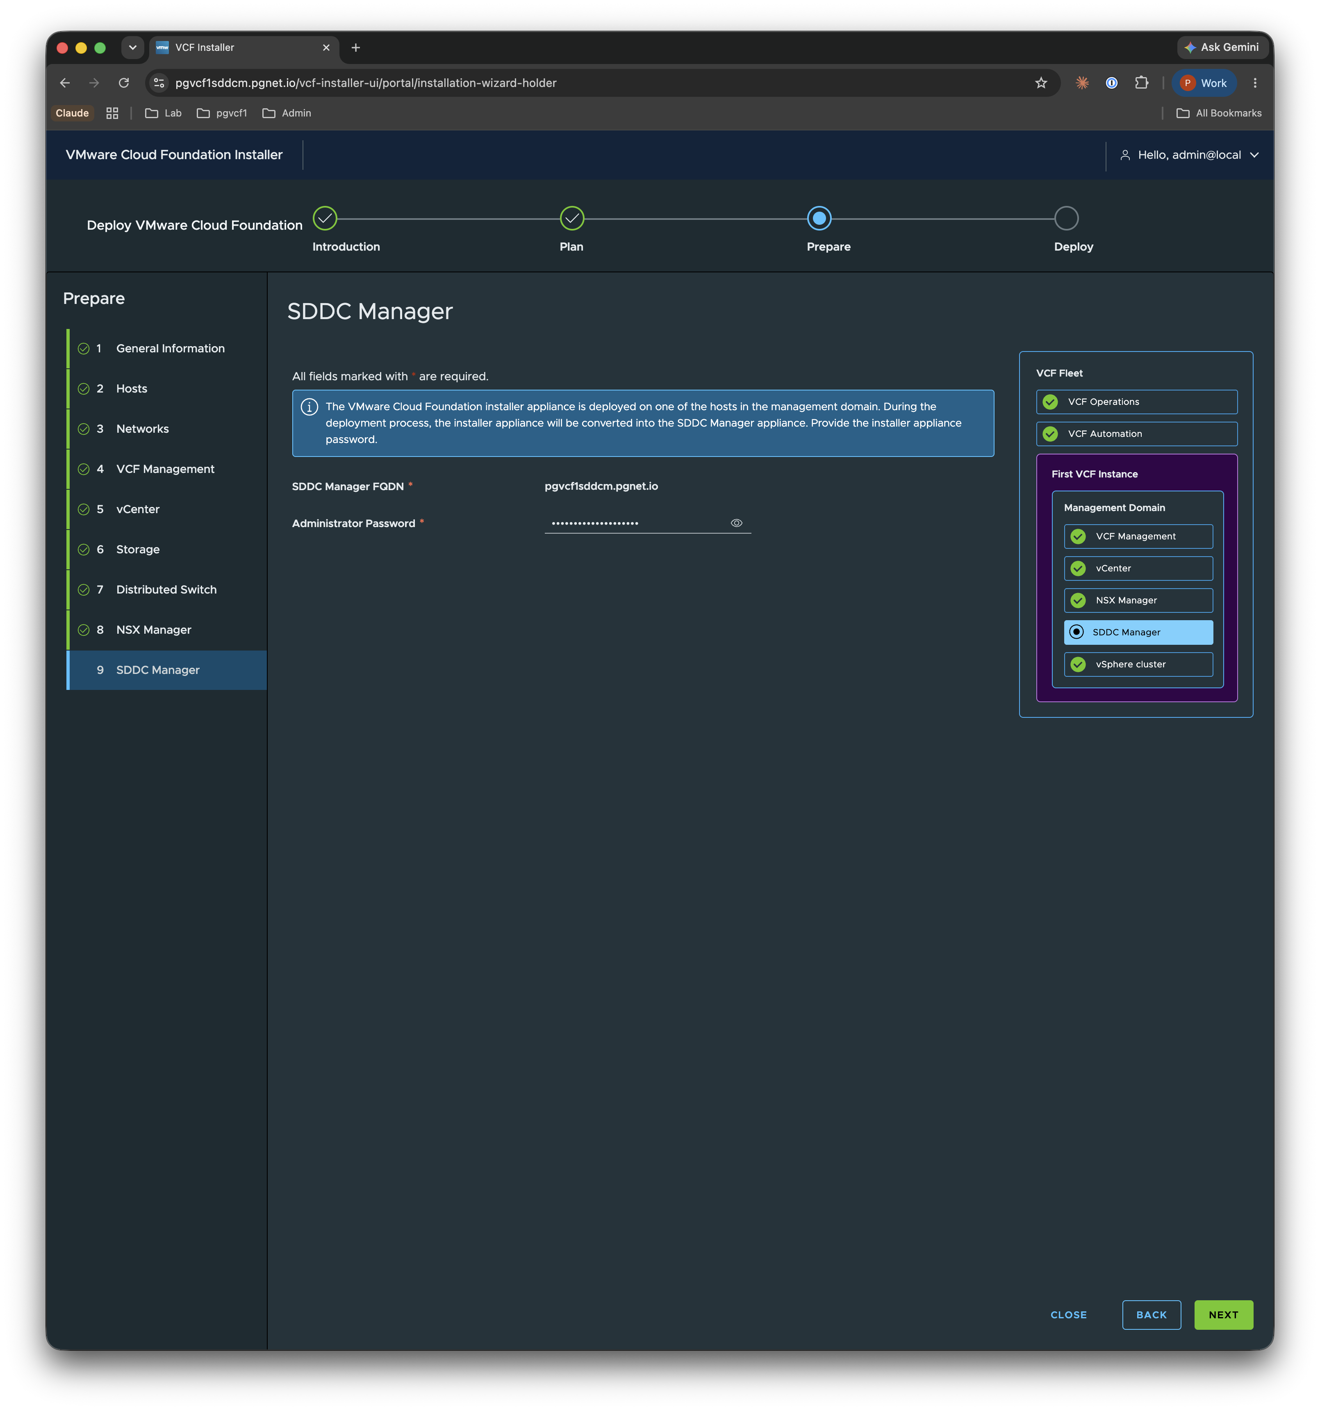Image resolution: width=1320 pixels, height=1411 pixels.
Task: Select step 8 NSX Manager in sidebar
Action: pyautogui.click(x=167, y=630)
